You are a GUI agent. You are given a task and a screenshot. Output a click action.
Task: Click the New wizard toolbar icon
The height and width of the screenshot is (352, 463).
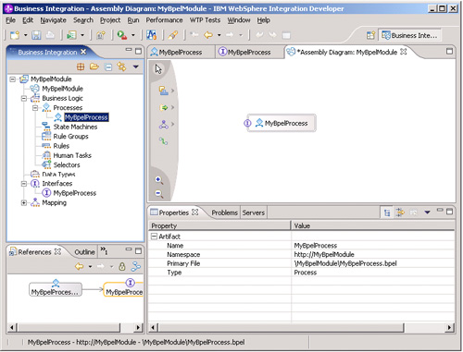pyautogui.click(x=15, y=35)
